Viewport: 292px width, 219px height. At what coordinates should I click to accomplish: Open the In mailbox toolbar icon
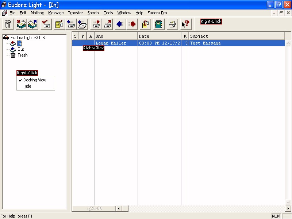[x=21, y=24]
